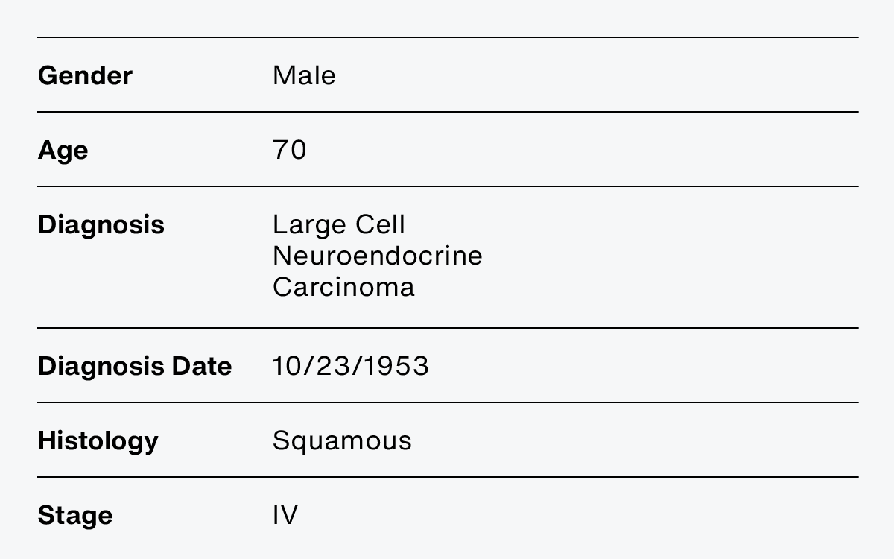Click the Diagnosis row label
Screen dimensions: 894x559
[101, 224]
